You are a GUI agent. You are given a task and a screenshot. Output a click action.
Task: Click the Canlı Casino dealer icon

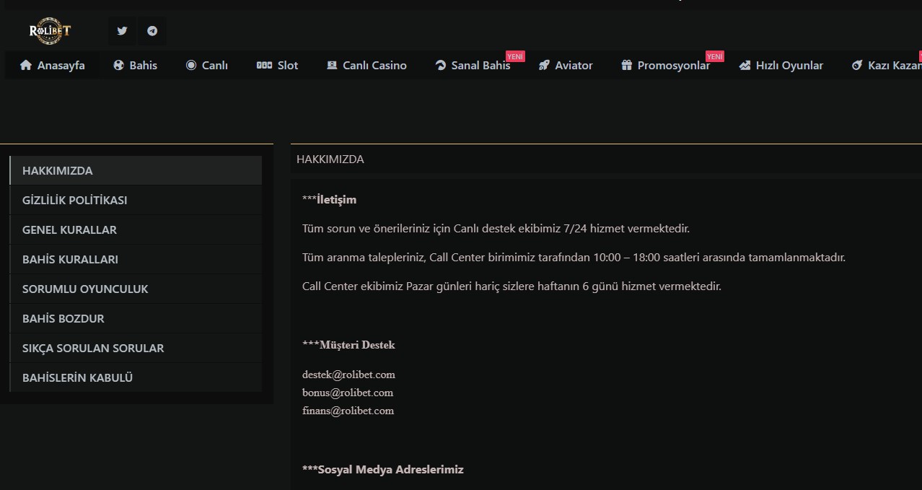pyautogui.click(x=332, y=66)
